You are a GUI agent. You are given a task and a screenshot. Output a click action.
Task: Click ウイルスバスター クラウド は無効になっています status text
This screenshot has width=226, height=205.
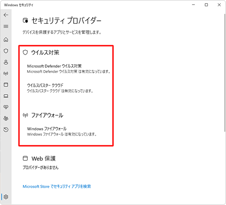pyautogui.click(x=60, y=91)
